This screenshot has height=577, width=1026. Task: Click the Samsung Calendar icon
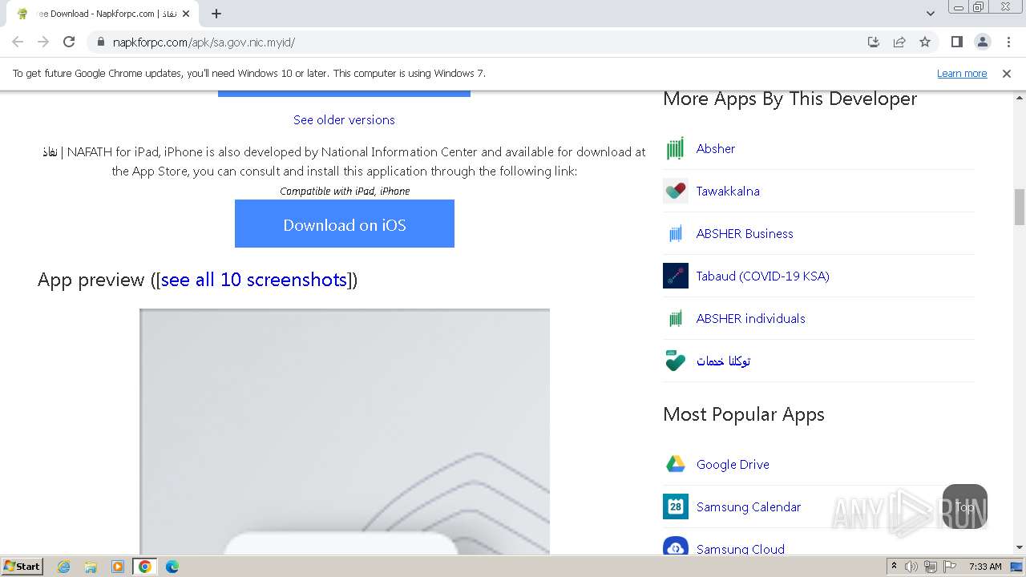[676, 506]
